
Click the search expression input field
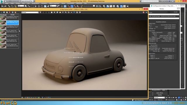pyautogui.click(x=150, y=1)
